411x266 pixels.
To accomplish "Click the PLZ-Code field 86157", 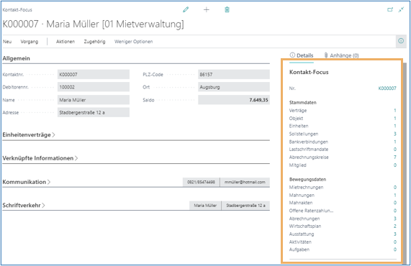I will [234, 74].
